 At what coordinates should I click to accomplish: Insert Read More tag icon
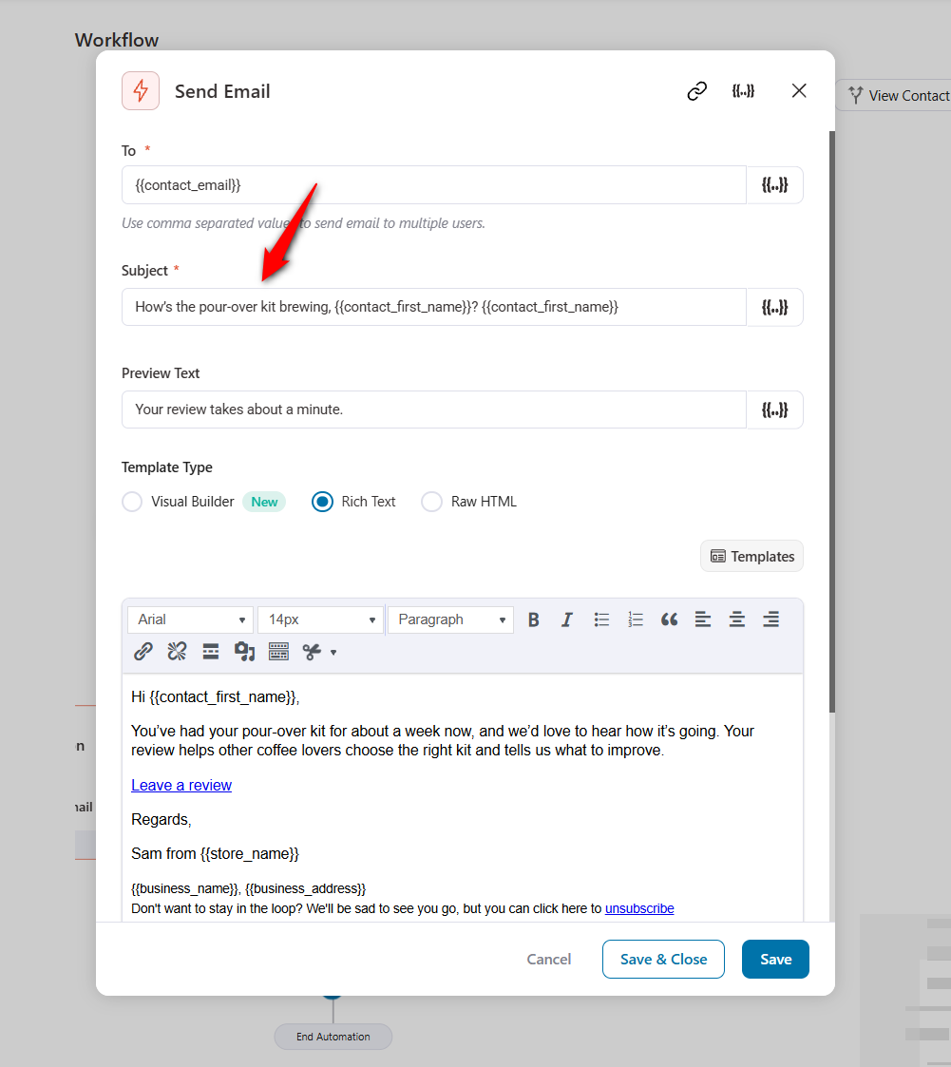point(211,651)
